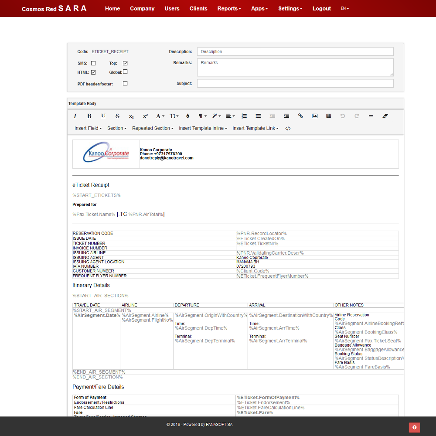
Task: Click the Logout link
Action: (322, 9)
